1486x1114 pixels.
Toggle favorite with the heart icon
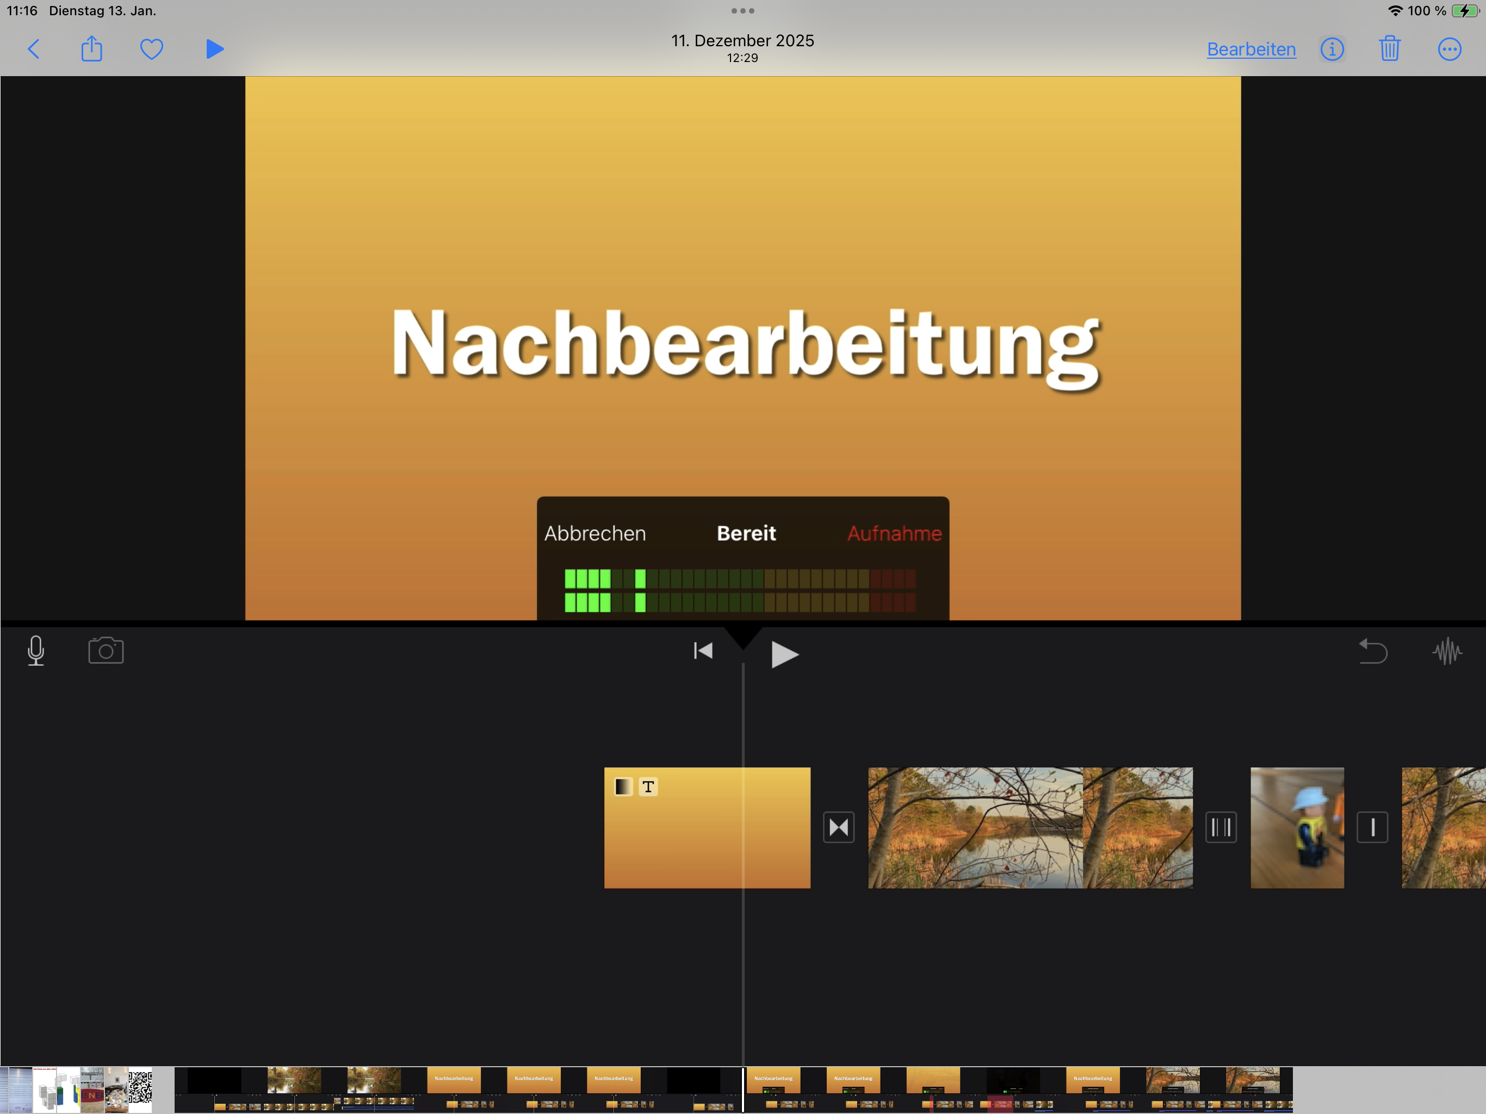click(151, 48)
